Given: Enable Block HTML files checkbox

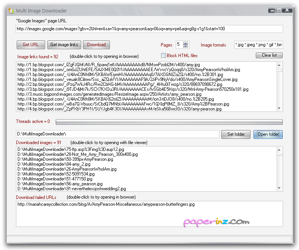Looking at the screenshot, I should click(163, 56).
